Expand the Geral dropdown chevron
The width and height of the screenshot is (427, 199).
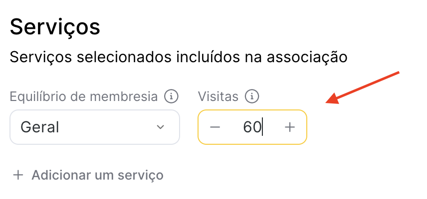coord(161,127)
